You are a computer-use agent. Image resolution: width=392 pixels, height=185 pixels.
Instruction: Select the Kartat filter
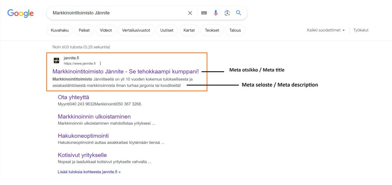(x=189, y=30)
